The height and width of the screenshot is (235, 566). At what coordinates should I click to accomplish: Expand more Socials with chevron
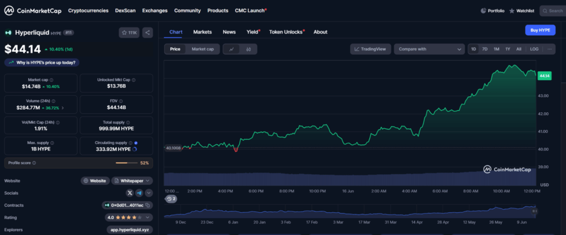[x=149, y=193]
